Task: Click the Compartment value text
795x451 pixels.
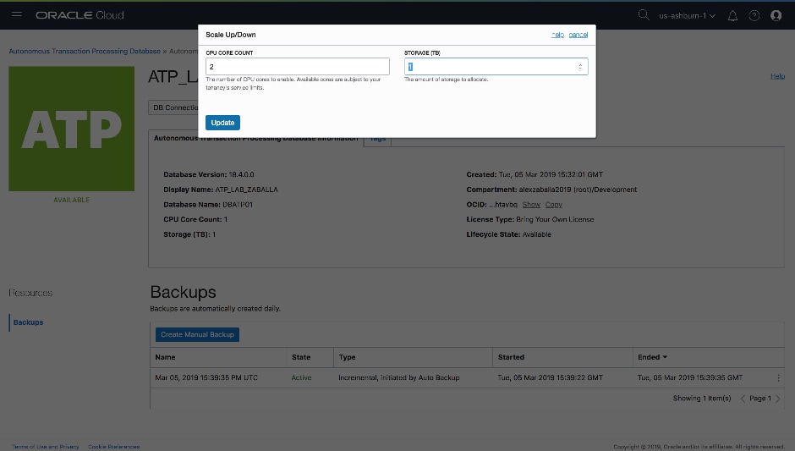Action: 578,190
